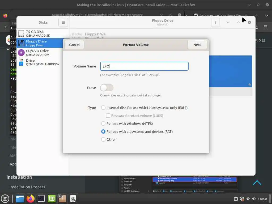Open the grouped taskbar item with badge 2
This screenshot has width=272, height=204.
(x=62, y=199)
